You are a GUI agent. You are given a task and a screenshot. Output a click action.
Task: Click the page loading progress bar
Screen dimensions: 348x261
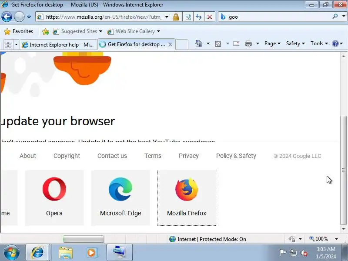83,239
